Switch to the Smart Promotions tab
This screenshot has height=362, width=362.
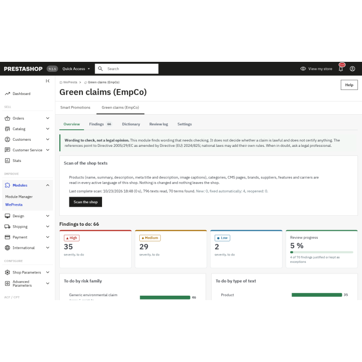(75, 108)
